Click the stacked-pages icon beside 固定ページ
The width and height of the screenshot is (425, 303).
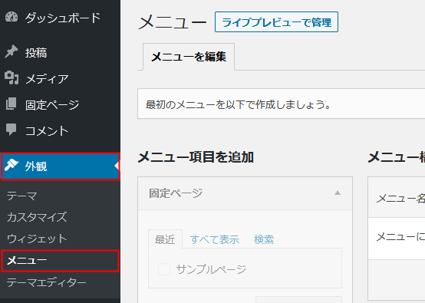click(x=11, y=104)
